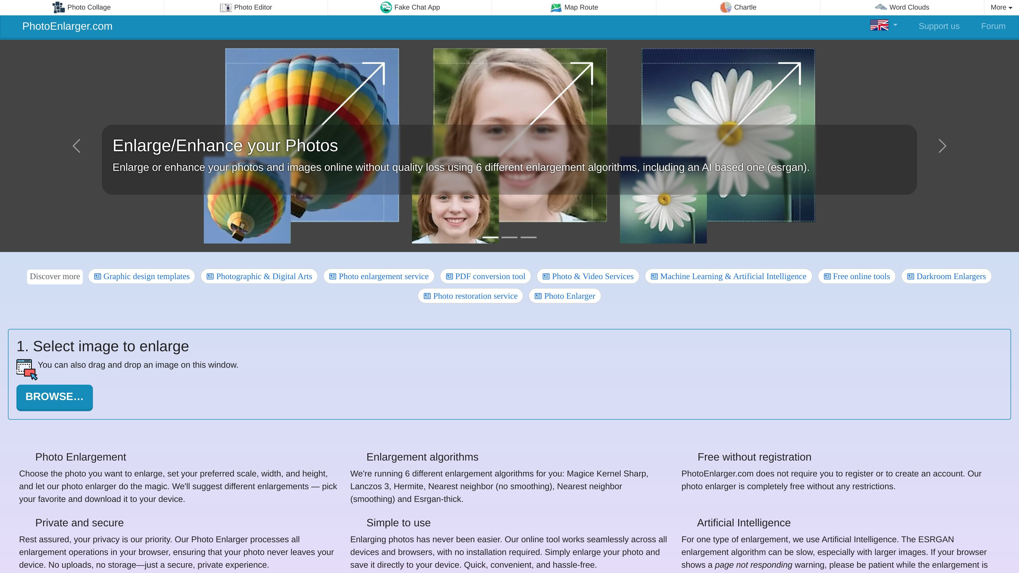Image resolution: width=1019 pixels, height=573 pixels.
Task: Click the small hot air balloon thumbnail
Action: click(247, 200)
